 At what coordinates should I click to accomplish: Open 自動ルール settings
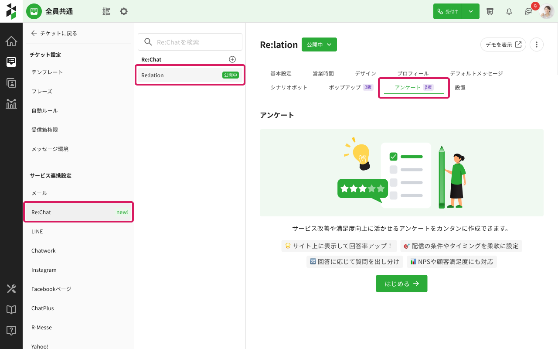pos(78,110)
